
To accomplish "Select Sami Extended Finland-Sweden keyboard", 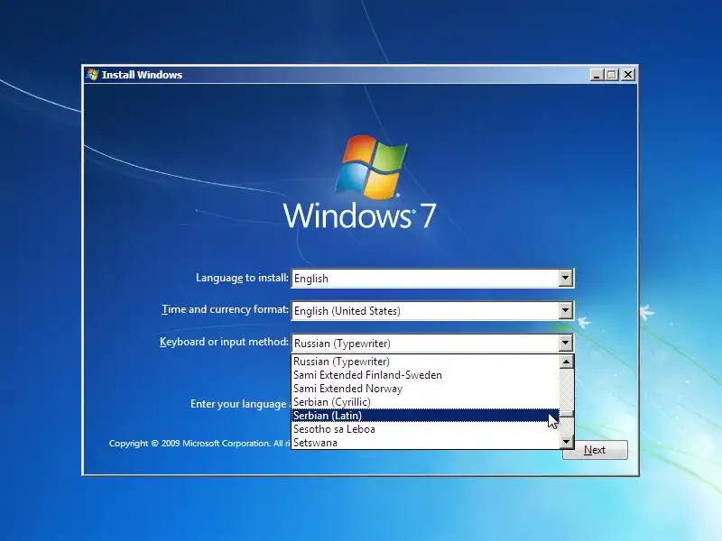I will (x=425, y=375).
